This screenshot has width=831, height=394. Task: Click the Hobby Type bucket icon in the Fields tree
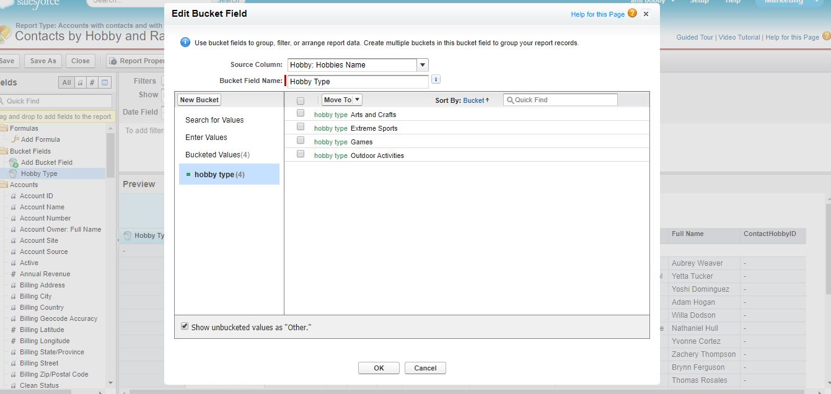pos(13,173)
